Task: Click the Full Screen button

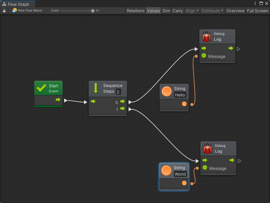Action: pyautogui.click(x=258, y=11)
